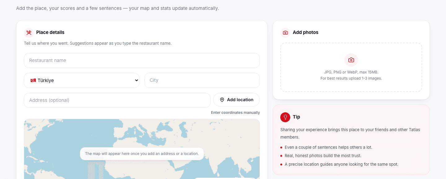Image resolution: width=446 pixels, height=179 pixels.
Task: Click the JPG, PNG or WebP file hint
Action: [351, 72]
